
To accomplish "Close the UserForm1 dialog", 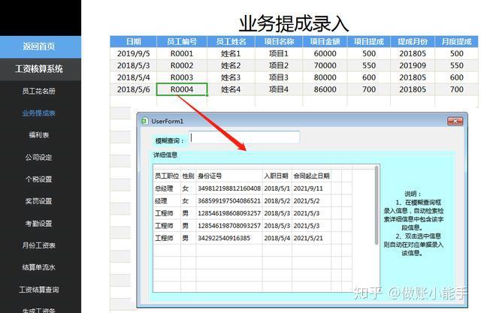I will (455, 122).
